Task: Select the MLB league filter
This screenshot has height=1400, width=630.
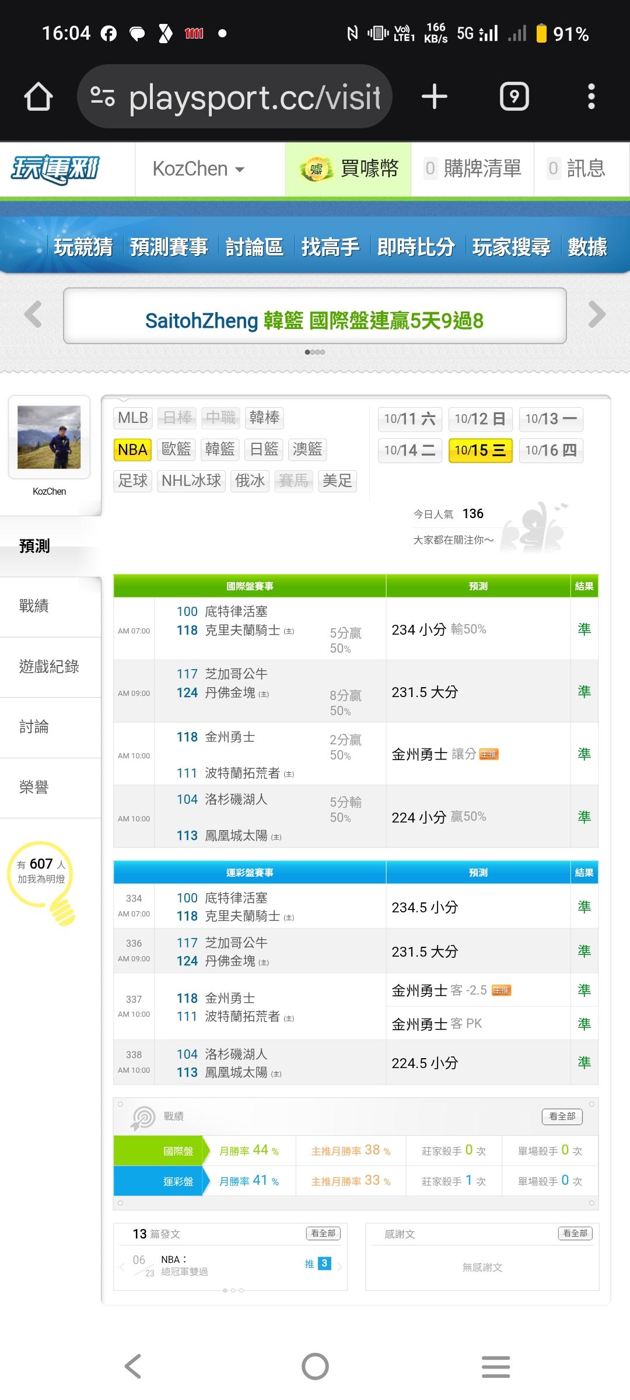Action: pos(132,418)
